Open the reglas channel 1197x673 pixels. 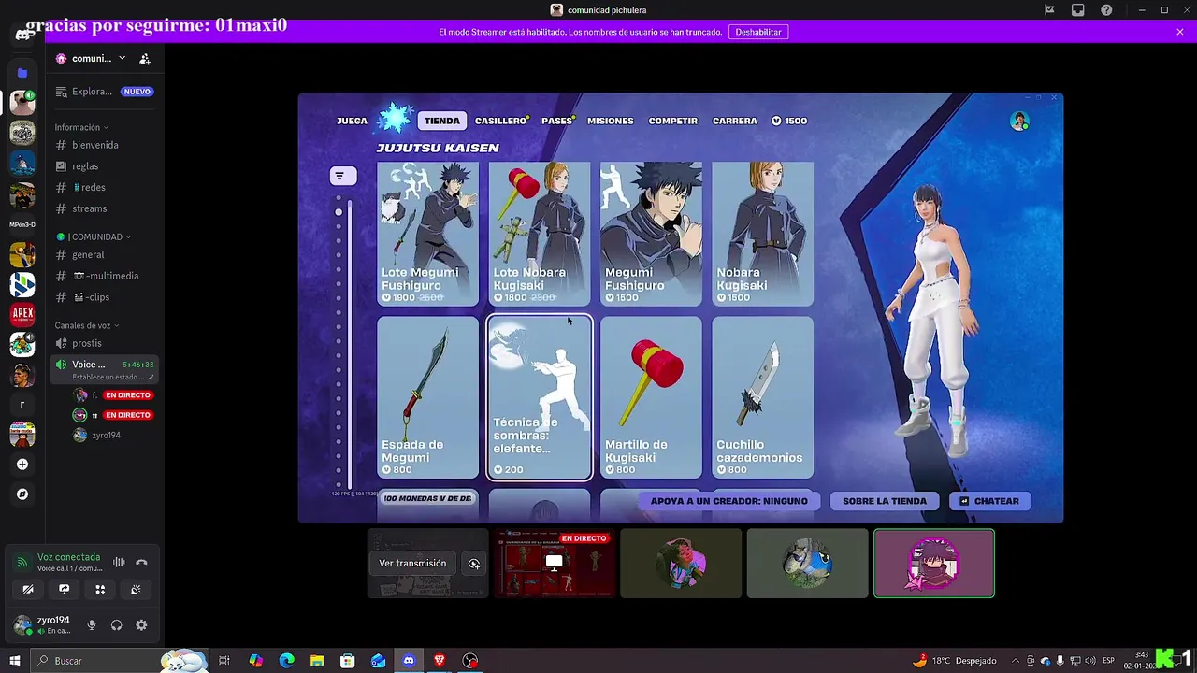pos(103,166)
